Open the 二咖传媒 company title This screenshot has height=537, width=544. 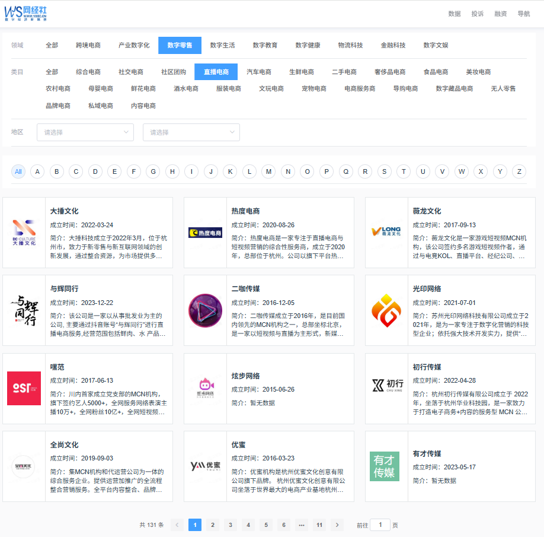246,289
